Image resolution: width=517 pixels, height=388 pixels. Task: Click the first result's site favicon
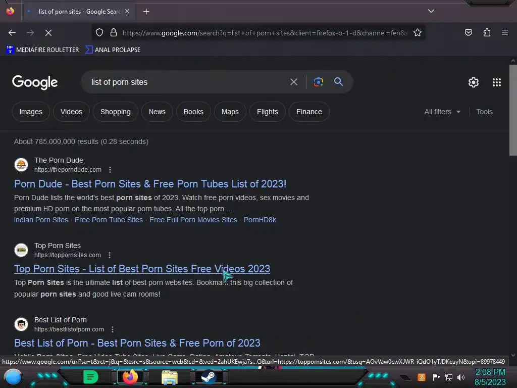(x=21, y=165)
